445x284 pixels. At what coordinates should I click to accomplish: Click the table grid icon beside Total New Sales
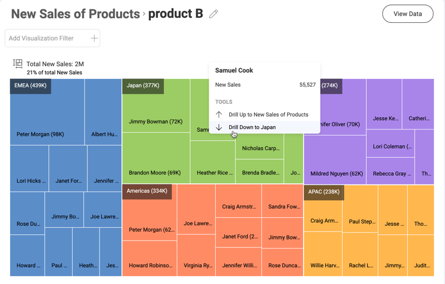point(18,64)
